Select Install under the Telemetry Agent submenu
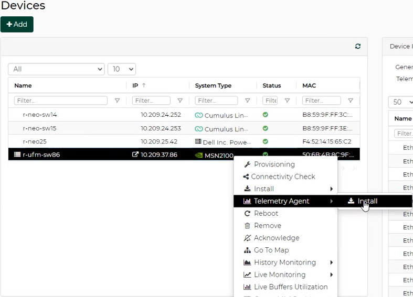Screen dimensions: 413x297 coord(367,201)
